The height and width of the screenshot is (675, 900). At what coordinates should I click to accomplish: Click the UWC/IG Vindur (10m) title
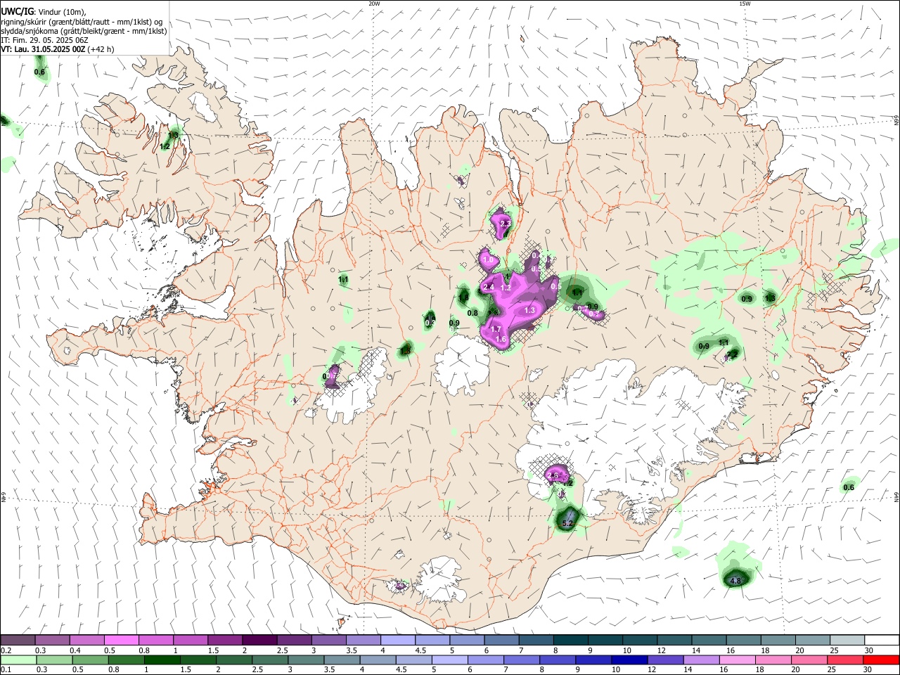(x=44, y=11)
